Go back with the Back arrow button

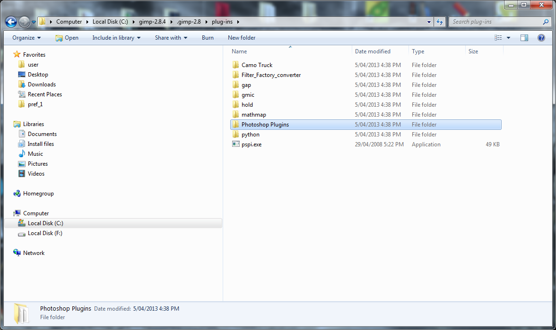pos(11,22)
